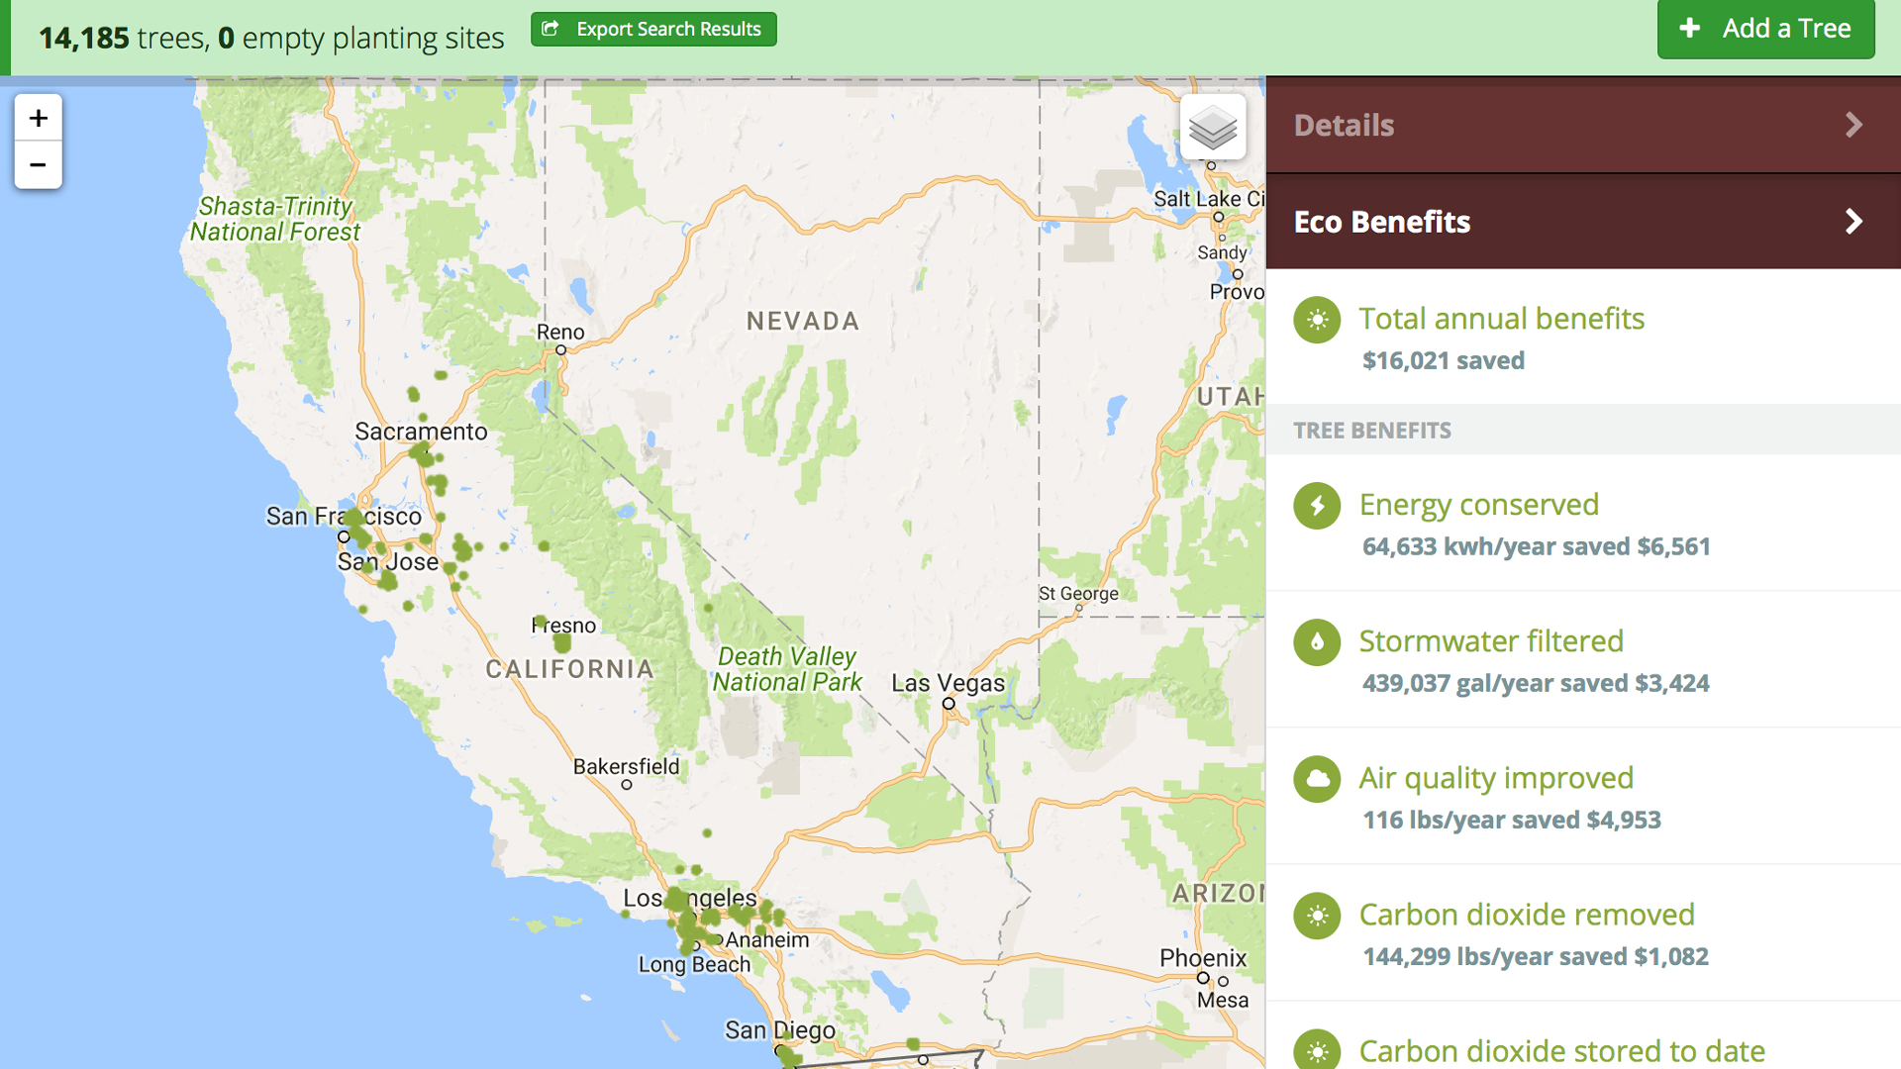This screenshot has width=1901, height=1069.
Task: Click the Phoenix city marker
Action: [1203, 978]
